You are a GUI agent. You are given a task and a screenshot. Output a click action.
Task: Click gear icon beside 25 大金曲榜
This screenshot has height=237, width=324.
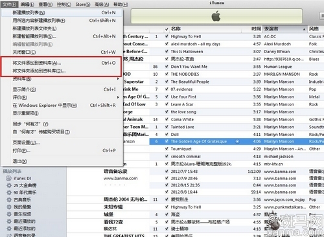click(9, 185)
